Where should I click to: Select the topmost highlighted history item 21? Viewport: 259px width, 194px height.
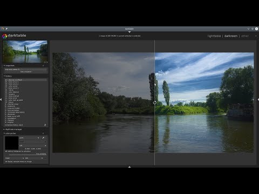pyautogui.click(x=26, y=80)
